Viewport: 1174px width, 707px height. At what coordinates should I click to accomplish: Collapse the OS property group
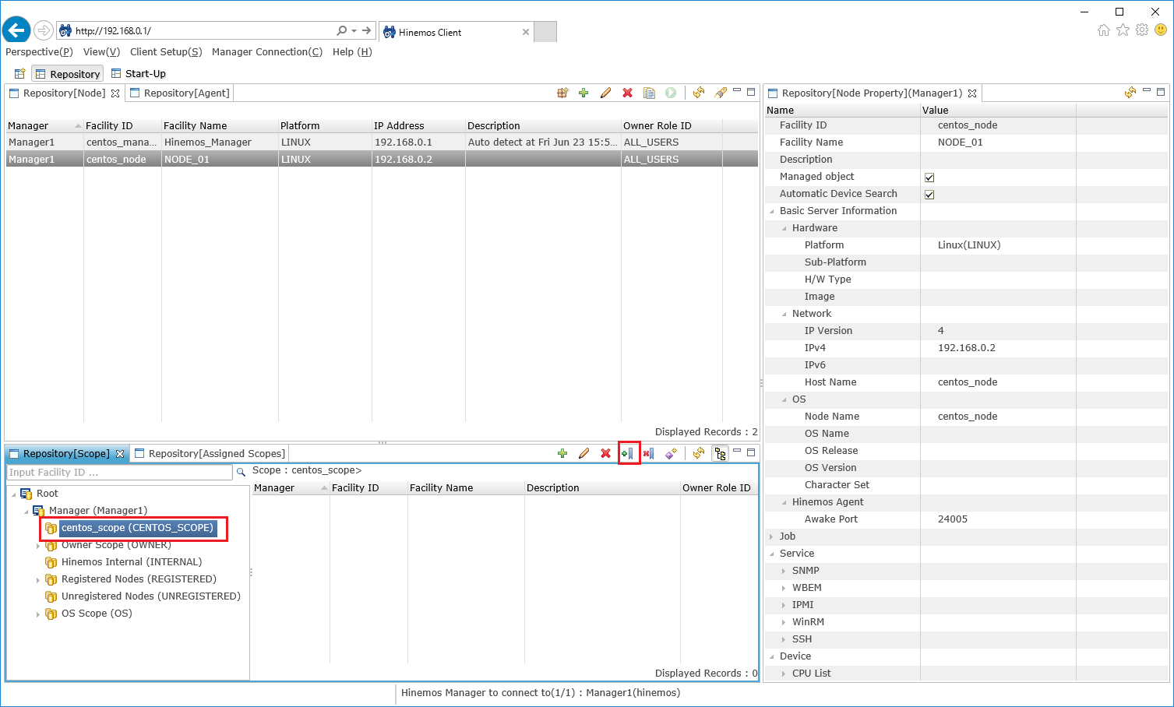(784, 399)
